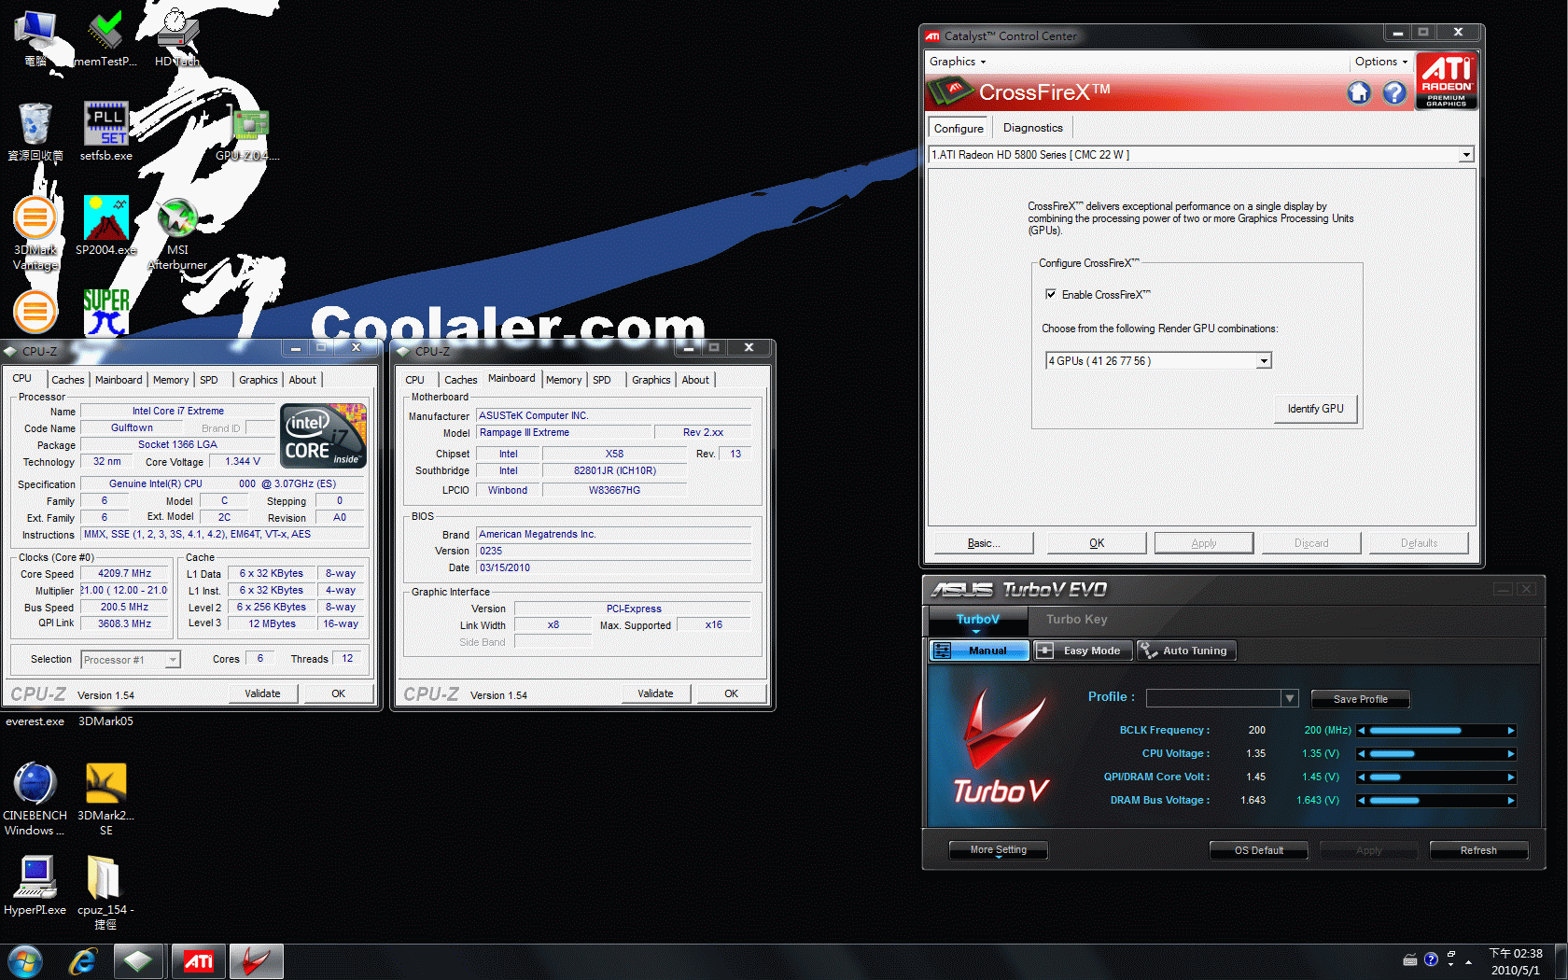Click OS Default button in TurboV
The height and width of the screenshot is (980, 1568).
[1258, 850]
